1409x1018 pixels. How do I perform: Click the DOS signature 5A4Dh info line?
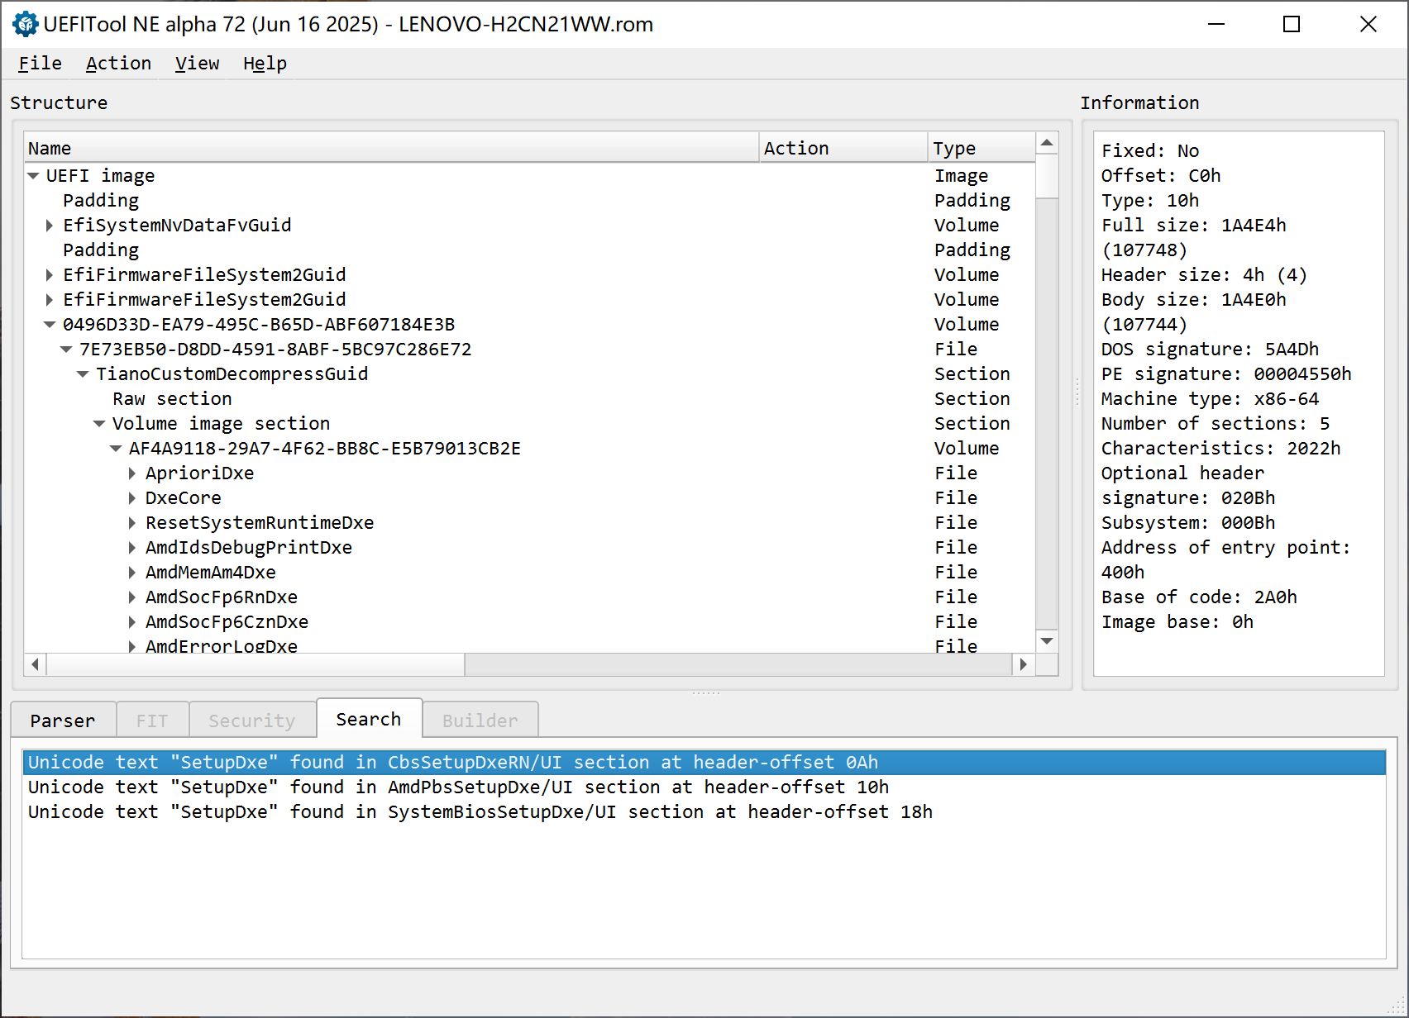pyautogui.click(x=1210, y=350)
